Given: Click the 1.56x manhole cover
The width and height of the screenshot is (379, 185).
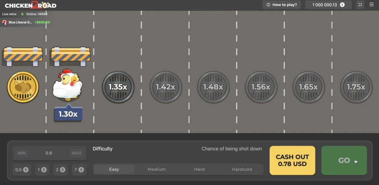Looking at the screenshot, I should pos(261,87).
